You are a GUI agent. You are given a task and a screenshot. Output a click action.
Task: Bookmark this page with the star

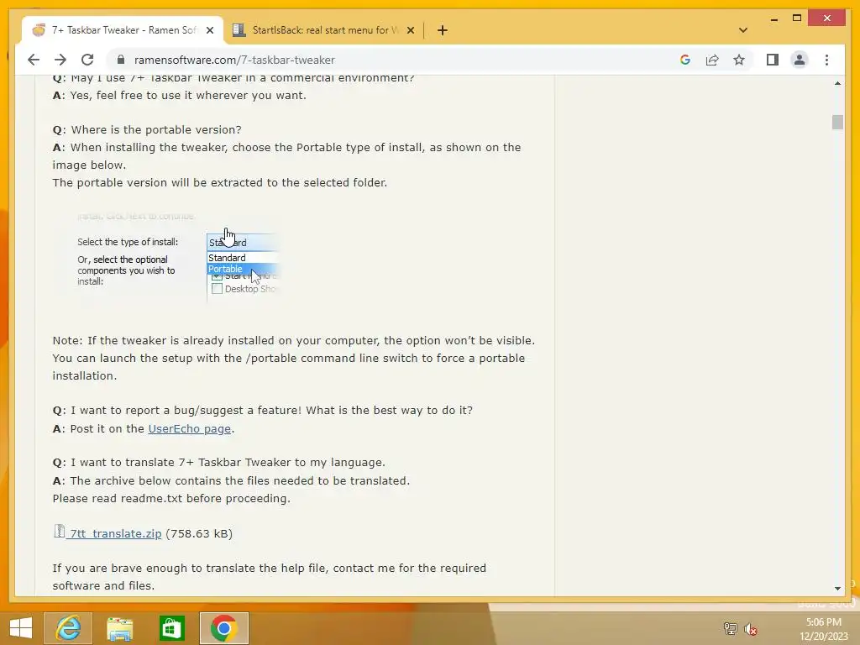pos(739,60)
